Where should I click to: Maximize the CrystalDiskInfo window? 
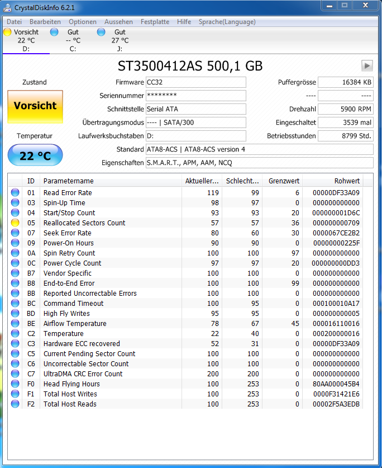[345, 6]
